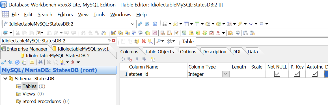Click the Move Column Down icon

(144, 60)
